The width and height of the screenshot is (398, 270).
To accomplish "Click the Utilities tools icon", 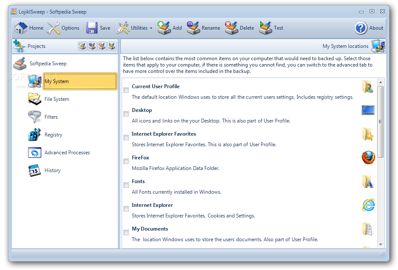I will point(123,28).
